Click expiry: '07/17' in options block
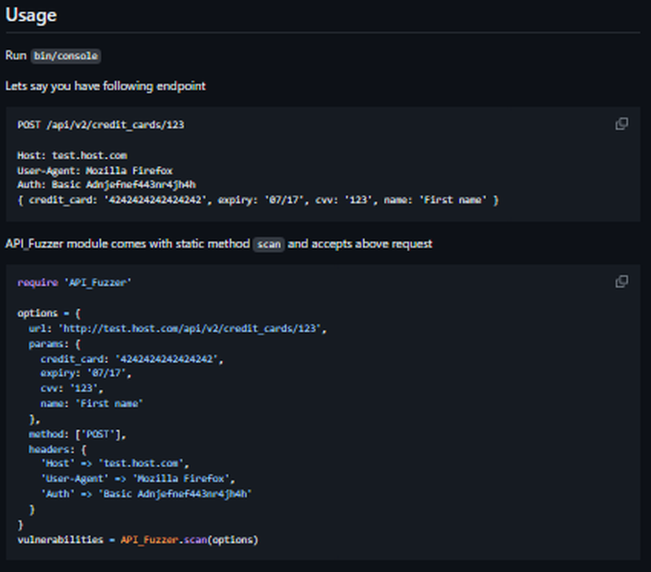 point(86,374)
